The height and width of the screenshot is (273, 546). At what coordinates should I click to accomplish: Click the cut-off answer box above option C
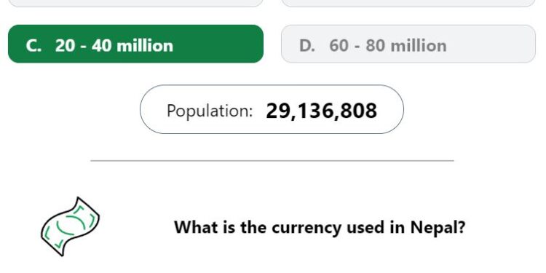[x=135, y=3]
